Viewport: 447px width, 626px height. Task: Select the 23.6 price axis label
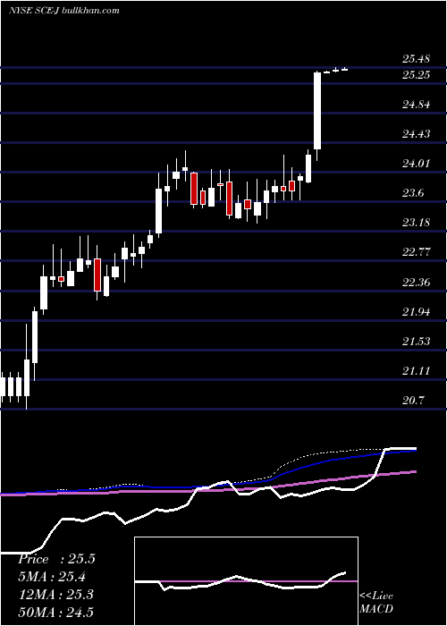point(413,193)
